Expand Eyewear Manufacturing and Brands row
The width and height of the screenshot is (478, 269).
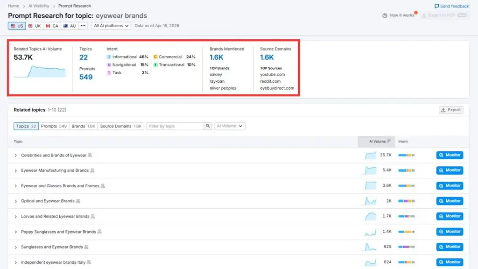pos(15,171)
